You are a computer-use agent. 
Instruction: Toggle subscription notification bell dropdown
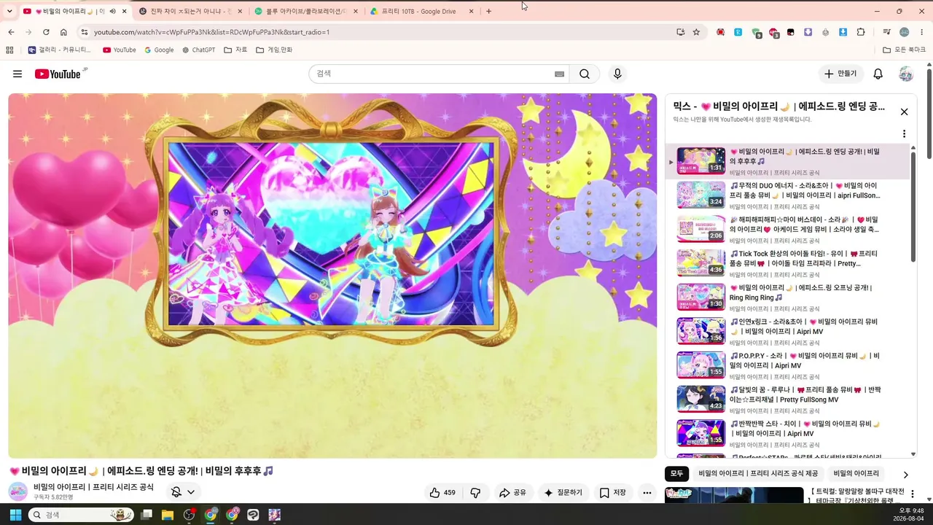tap(183, 492)
